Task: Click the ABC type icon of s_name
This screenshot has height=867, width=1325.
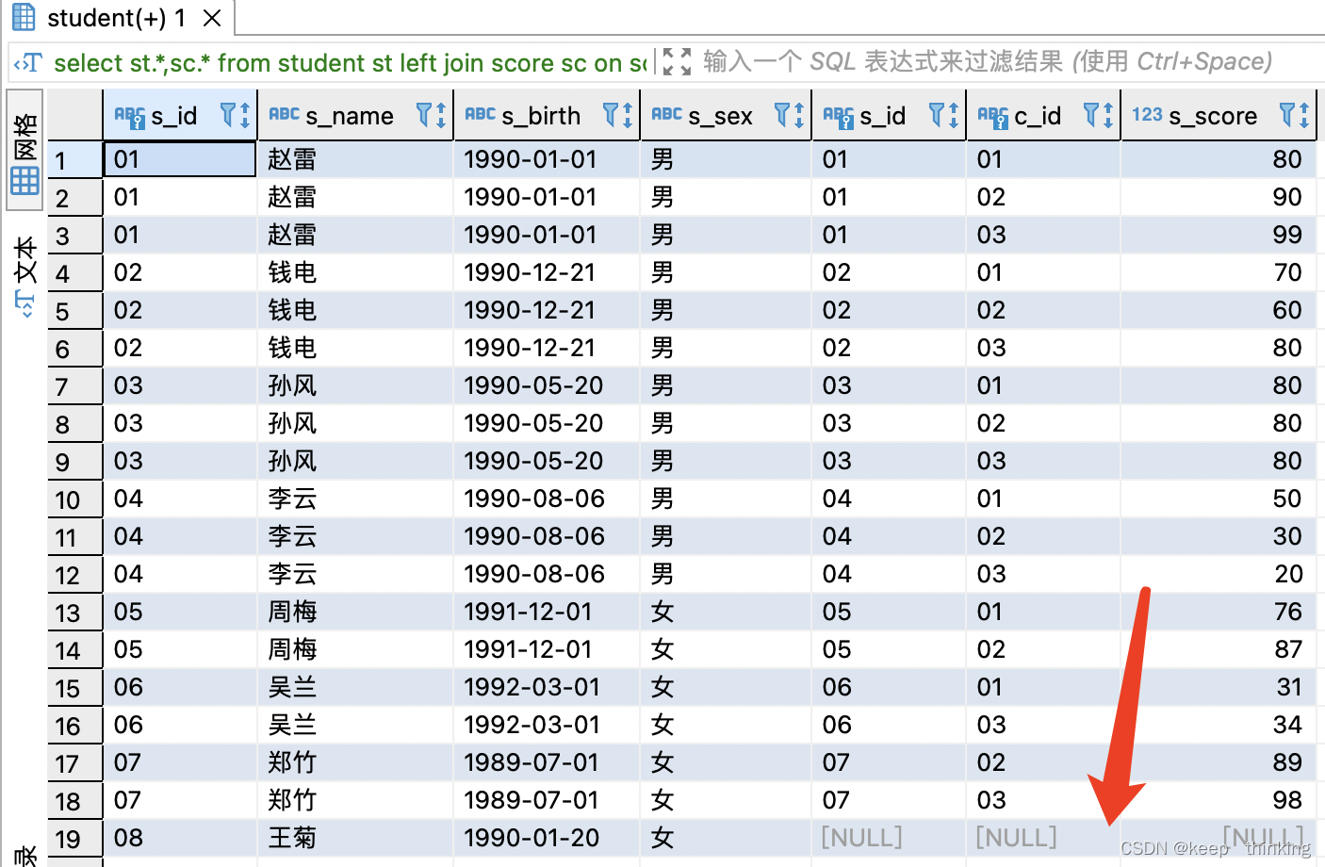Action: [284, 114]
